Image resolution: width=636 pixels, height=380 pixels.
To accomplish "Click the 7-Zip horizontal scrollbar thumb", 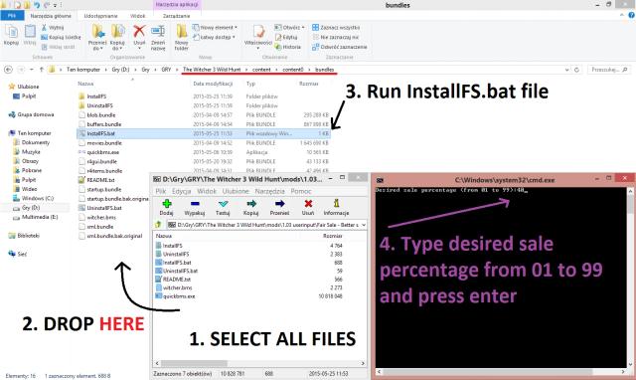I will [194, 363].
